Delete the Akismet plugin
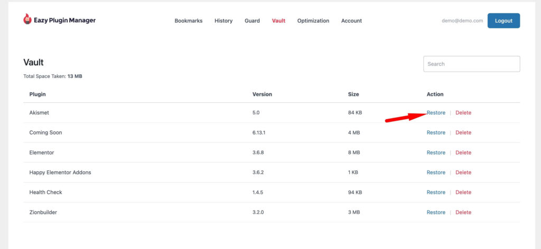The image size is (541, 249). (463, 112)
